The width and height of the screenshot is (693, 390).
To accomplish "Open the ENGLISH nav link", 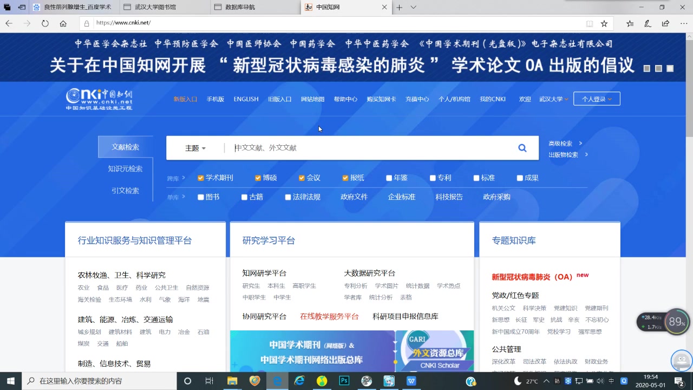I will [x=246, y=99].
